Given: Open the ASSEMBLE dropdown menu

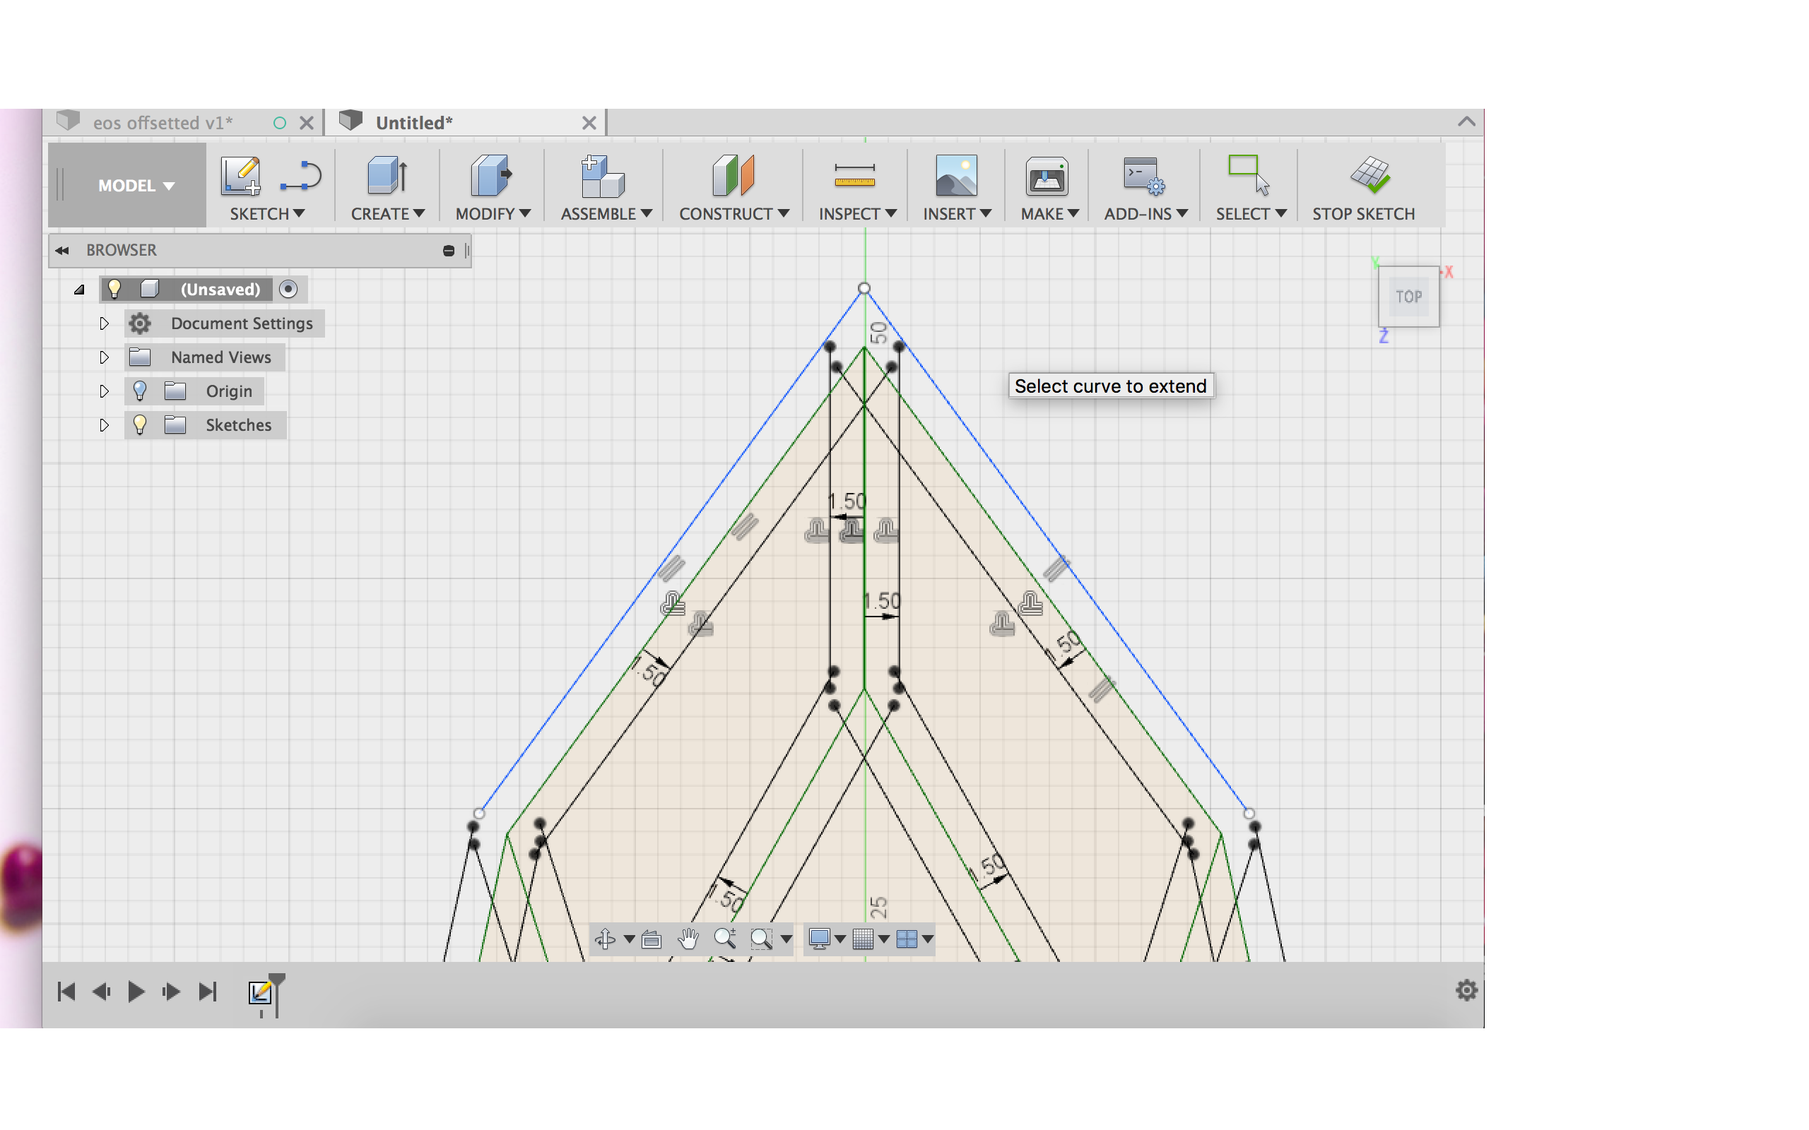Looking at the screenshot, I should [x=606, y=214].
